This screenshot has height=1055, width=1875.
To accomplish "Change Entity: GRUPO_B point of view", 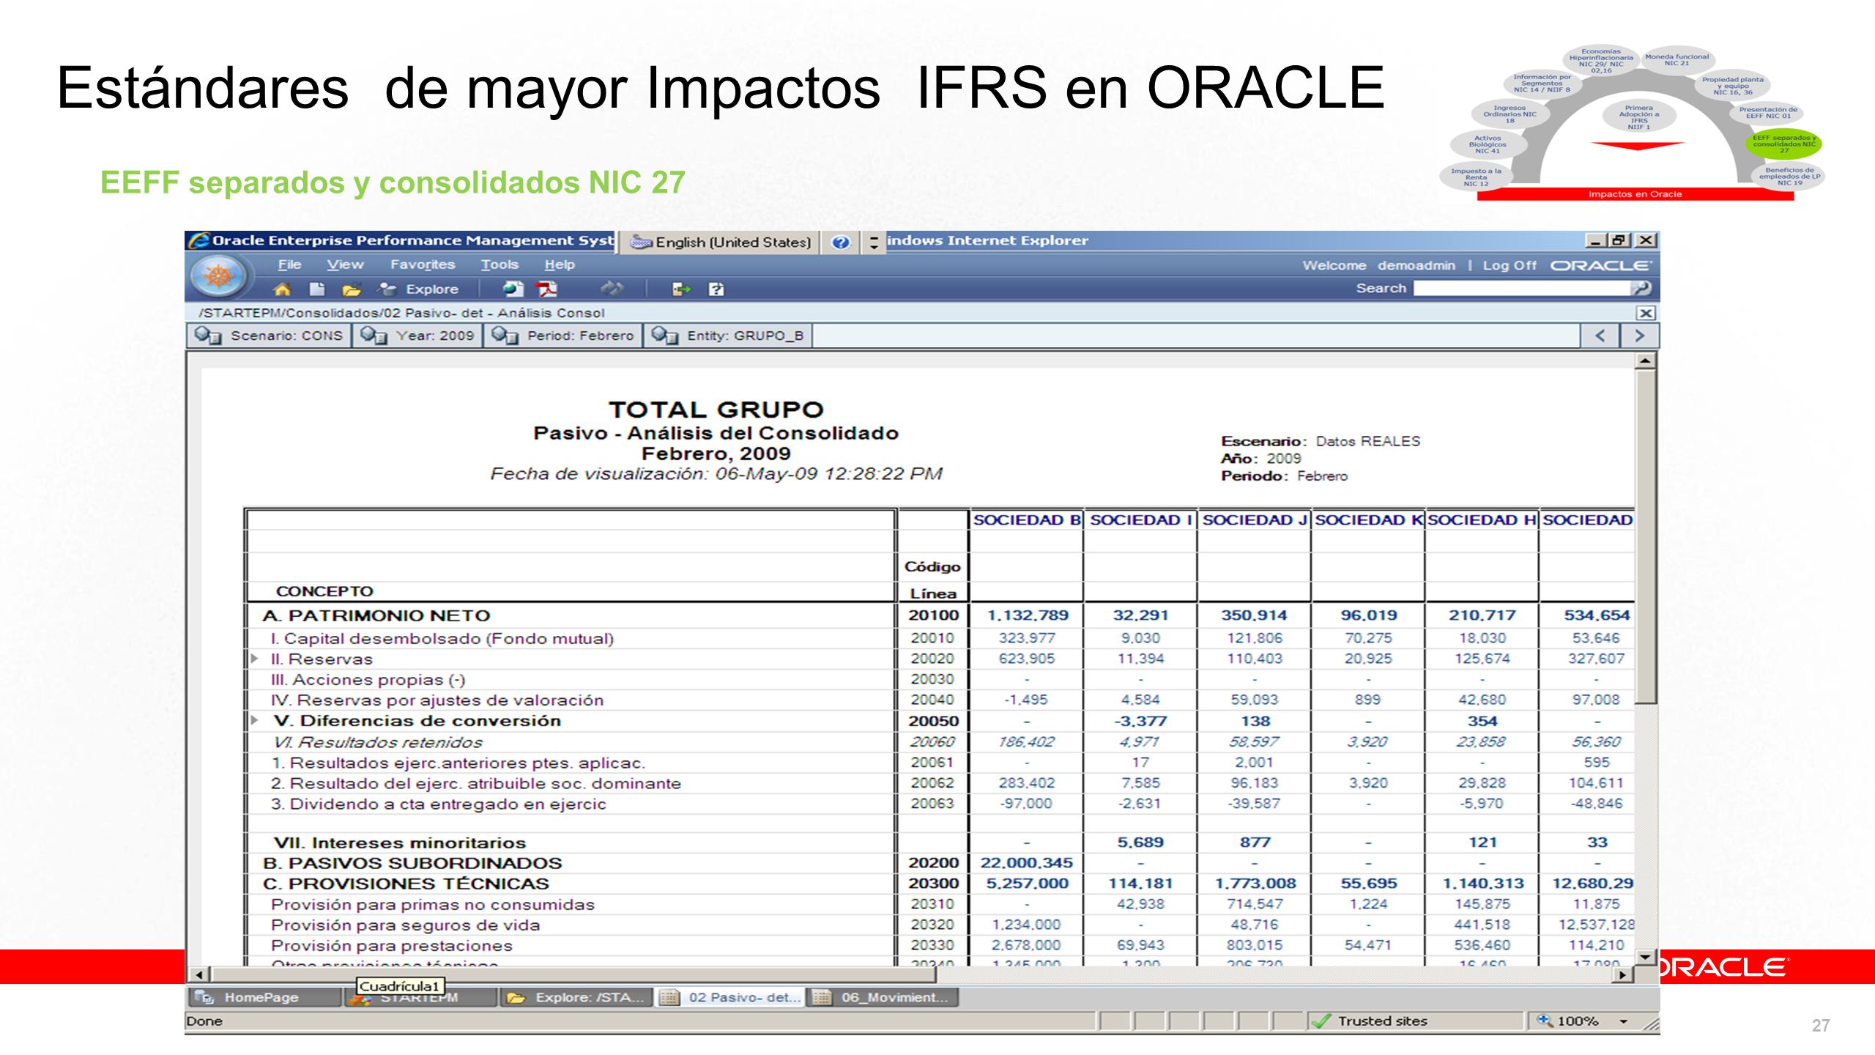I will pos(728,336).
